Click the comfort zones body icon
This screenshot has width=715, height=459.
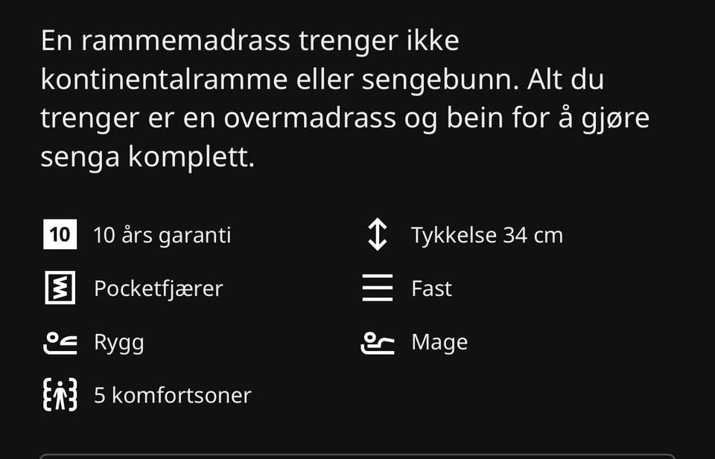tap(60, 395)
